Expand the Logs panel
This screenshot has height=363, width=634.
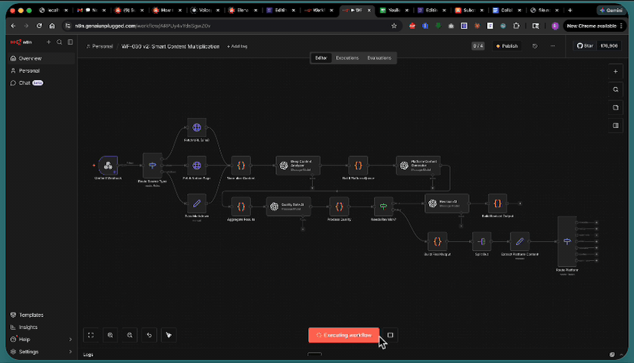click(621, 355)
